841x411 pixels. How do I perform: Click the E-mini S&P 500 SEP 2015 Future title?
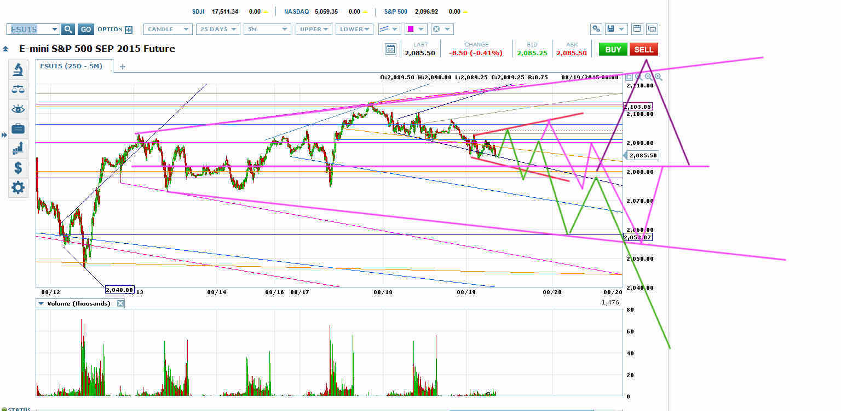point(97,49)
